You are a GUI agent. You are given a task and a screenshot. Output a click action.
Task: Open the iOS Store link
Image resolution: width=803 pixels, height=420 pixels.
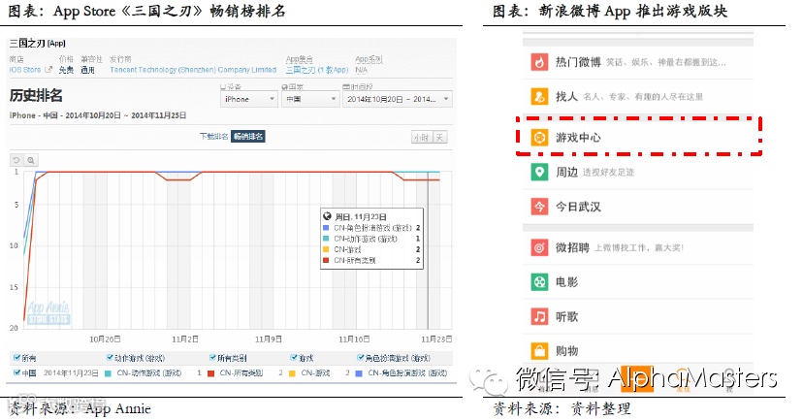[x=25, y=70]
